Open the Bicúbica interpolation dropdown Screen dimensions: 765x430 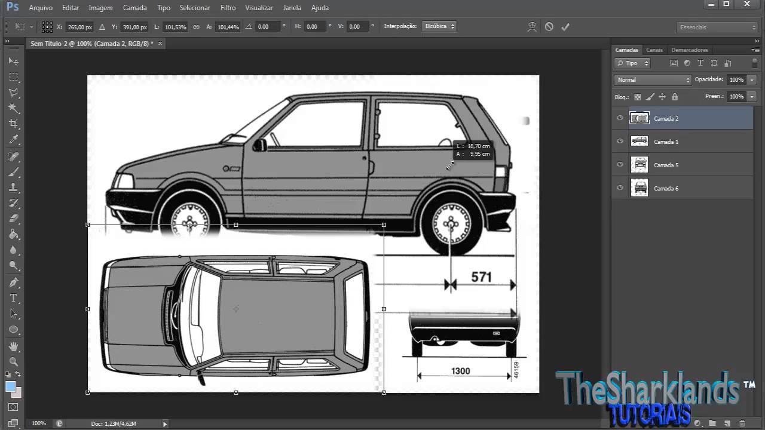click(439, 26)
